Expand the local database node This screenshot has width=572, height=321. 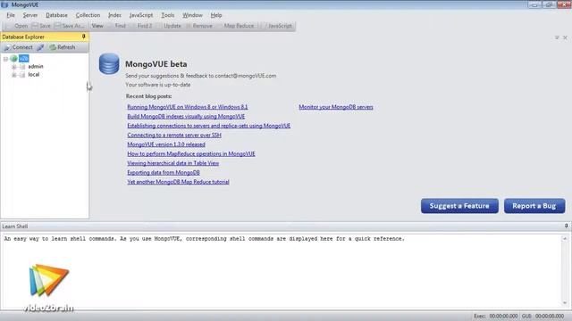point(14,75)
